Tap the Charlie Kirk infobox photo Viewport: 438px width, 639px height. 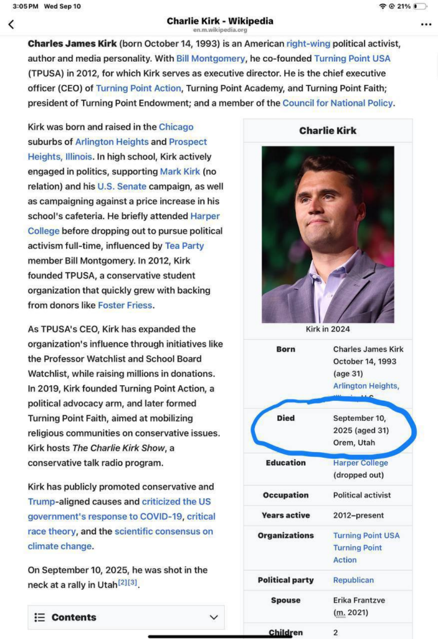point(328,234)
